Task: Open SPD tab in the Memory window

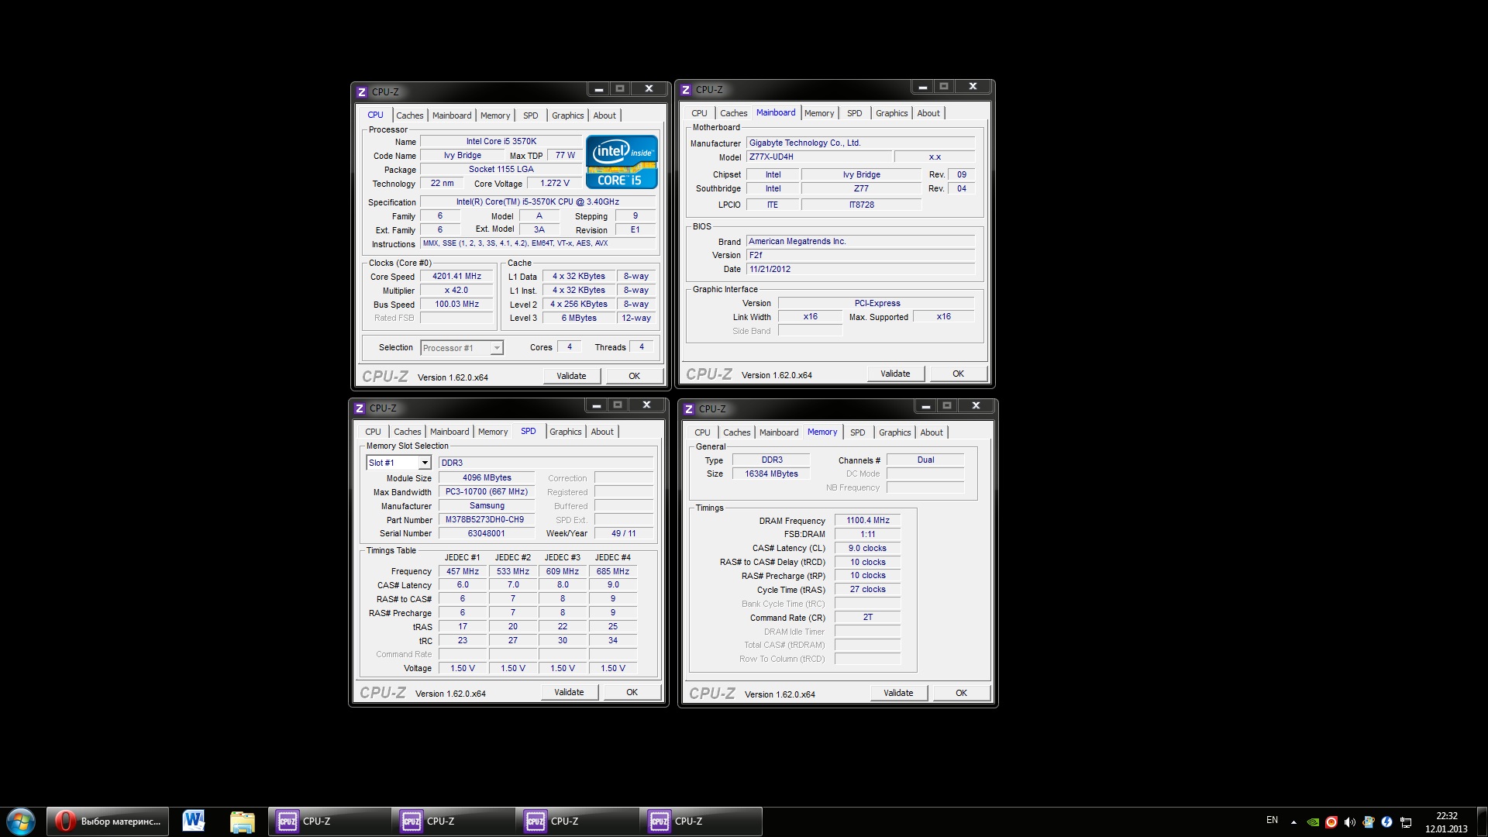Action: [x=857, y=432]
